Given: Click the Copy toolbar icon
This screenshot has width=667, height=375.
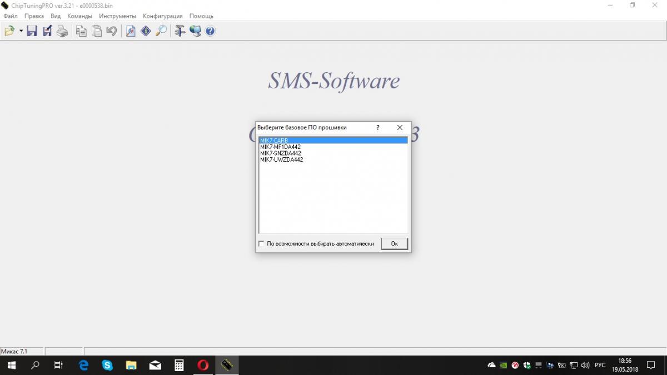Looking at the screenshot, I should (81, 31).
